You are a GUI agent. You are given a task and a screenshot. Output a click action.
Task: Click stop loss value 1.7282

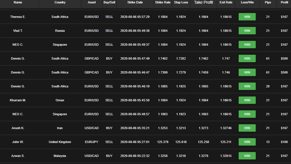[x=181, y=58]
